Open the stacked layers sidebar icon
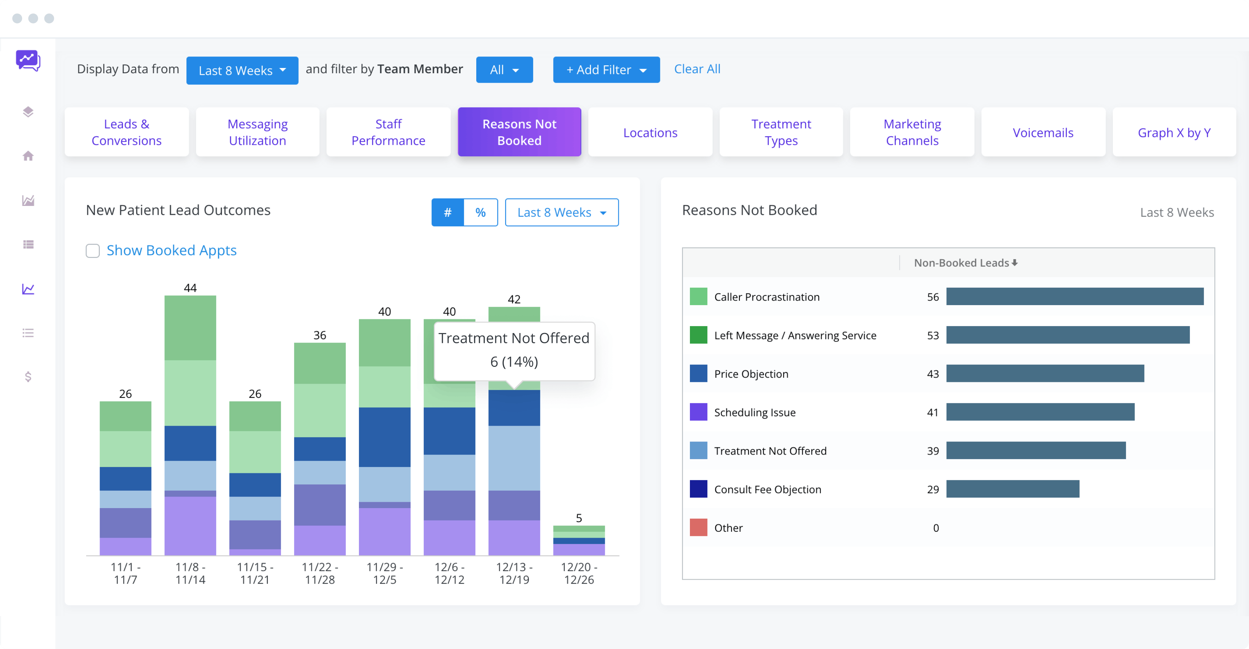Screen dimensions: 1249x649 click(x=28, y=112)
